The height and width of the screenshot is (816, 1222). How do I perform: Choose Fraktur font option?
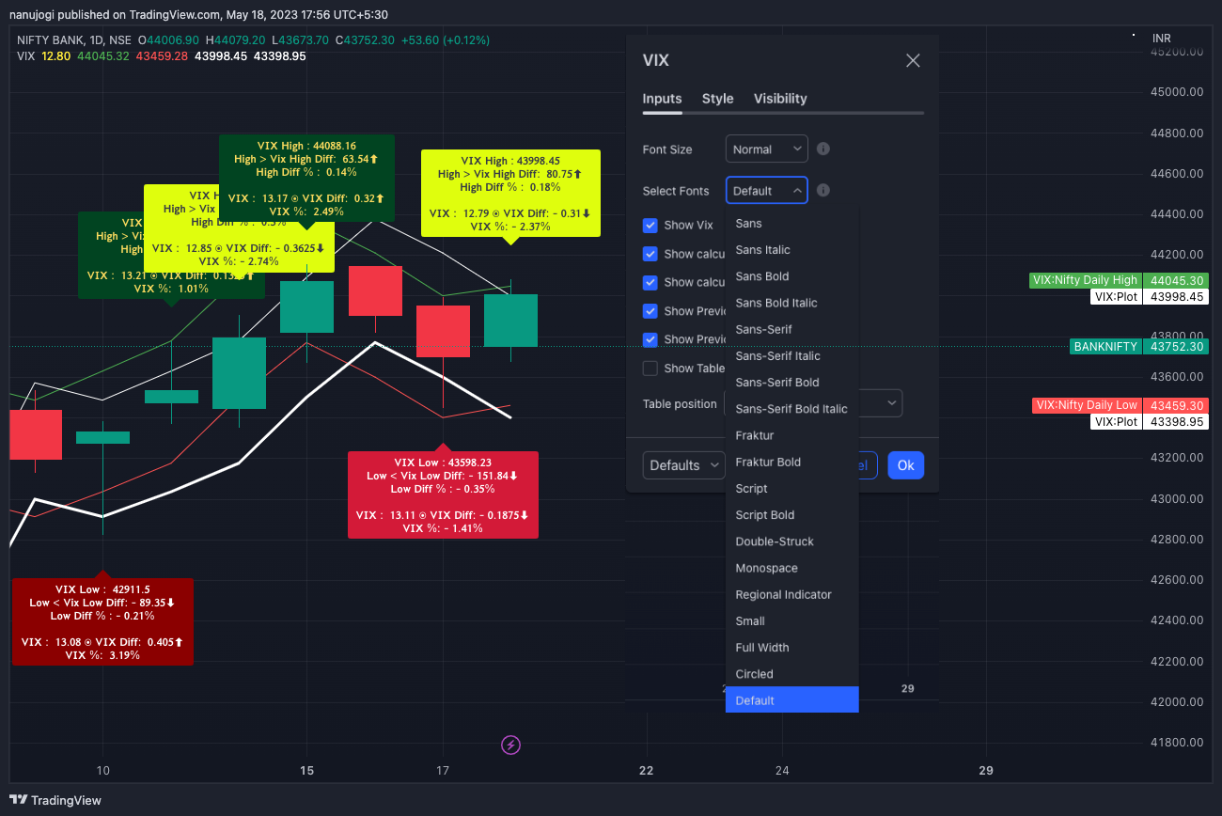tap(791, 435)
